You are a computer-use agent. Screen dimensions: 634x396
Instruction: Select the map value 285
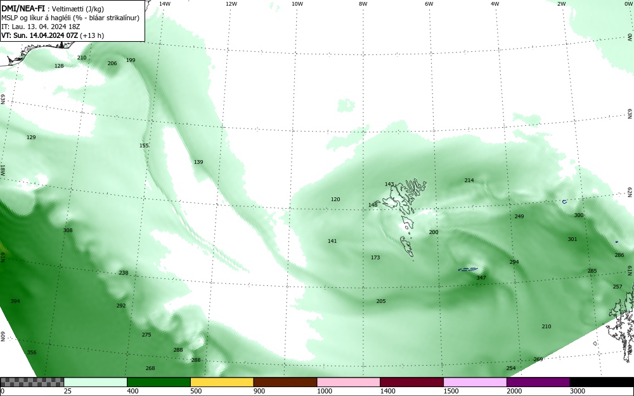point(592,271)
